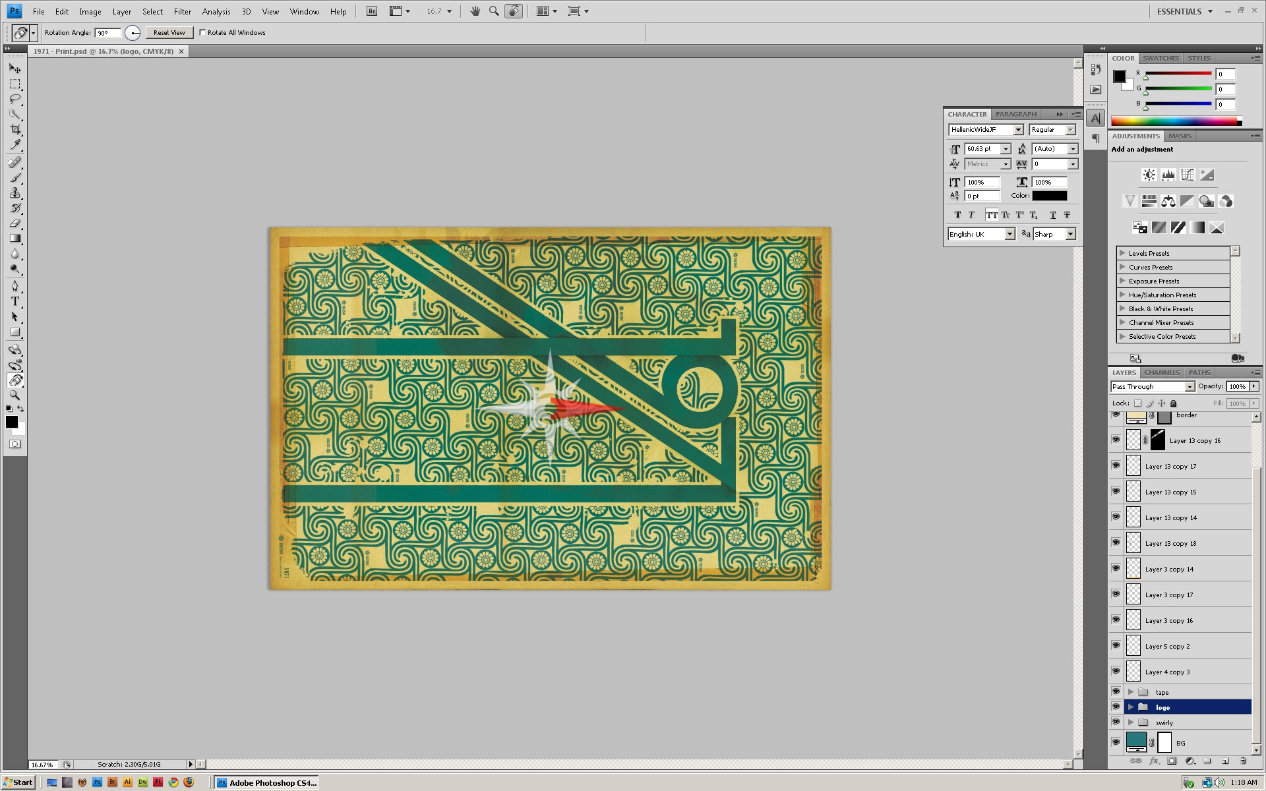Click the Rotation Angle input field

pos(107,32)
